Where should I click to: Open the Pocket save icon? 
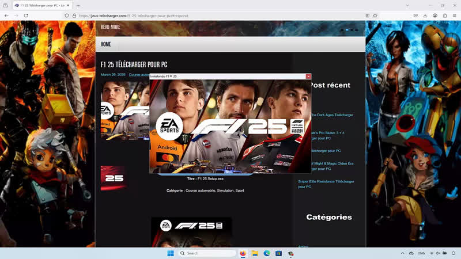(415, 16)
